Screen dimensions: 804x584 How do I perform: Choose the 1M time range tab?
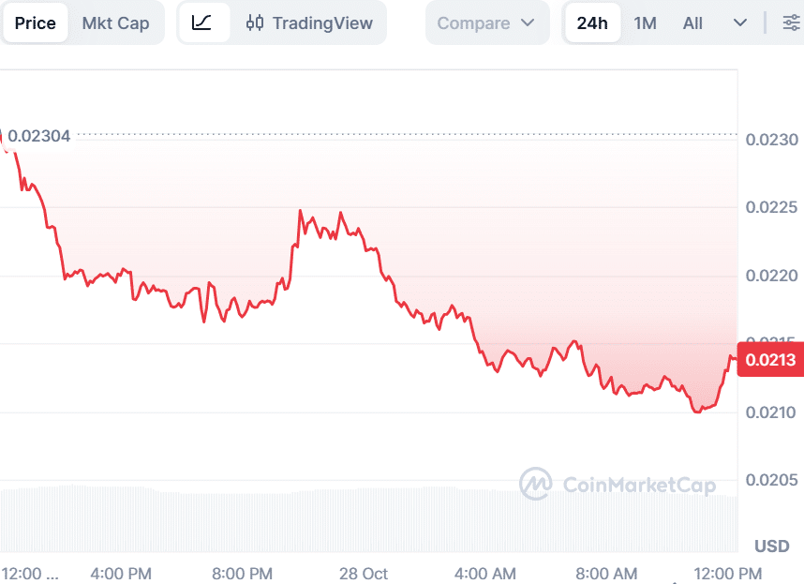(x=645, y=23)
